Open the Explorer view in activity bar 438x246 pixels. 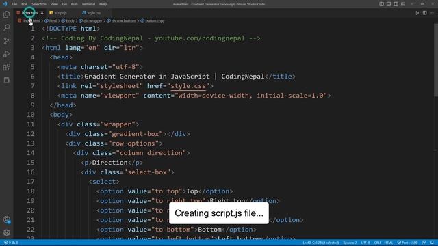pyautogui.click(x=6, y=14)
